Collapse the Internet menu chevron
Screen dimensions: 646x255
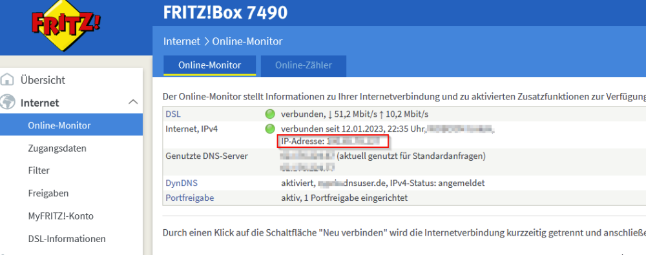point(133,102)
